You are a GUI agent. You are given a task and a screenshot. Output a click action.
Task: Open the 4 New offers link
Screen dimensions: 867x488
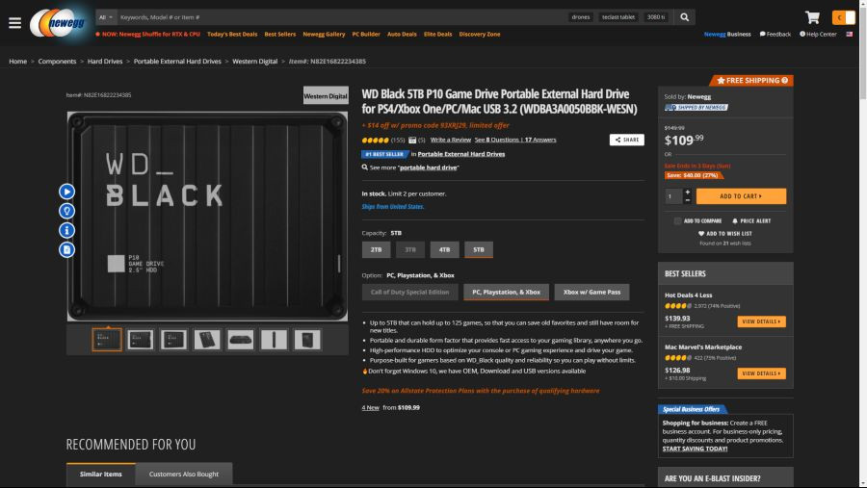371,408
